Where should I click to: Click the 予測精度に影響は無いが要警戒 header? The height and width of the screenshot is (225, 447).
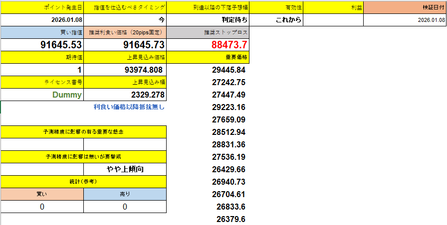coord(83,157)
